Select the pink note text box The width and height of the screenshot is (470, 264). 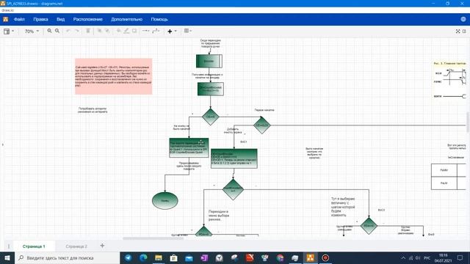(x=113, y=76)
